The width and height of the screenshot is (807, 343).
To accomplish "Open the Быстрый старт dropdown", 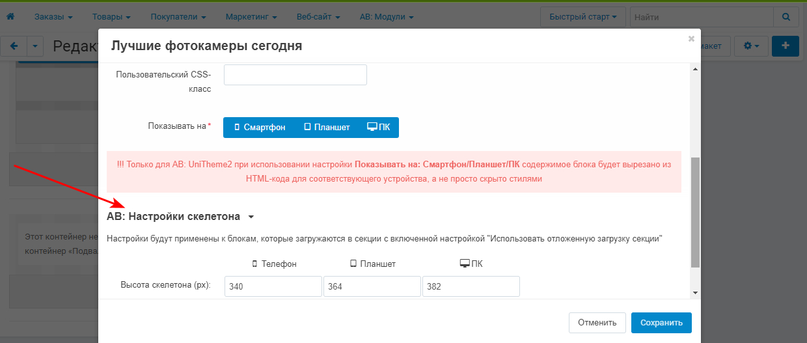I will pos(582,16).
